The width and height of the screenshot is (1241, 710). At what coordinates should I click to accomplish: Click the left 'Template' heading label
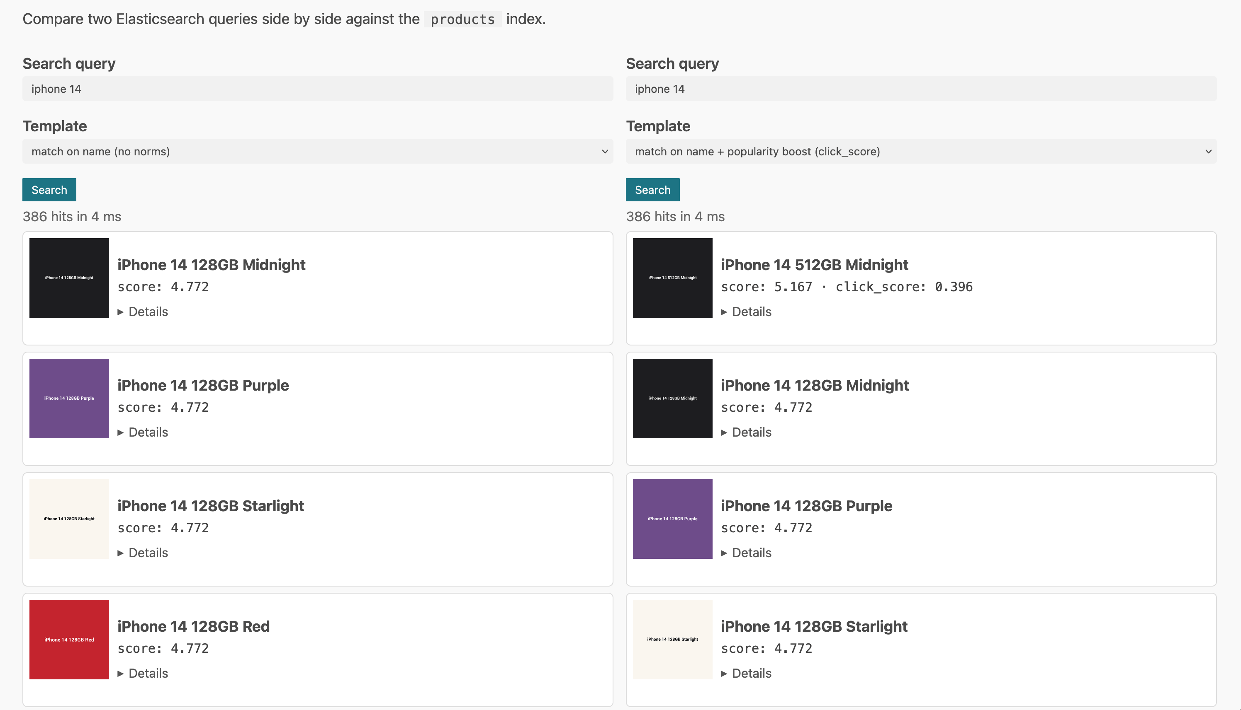point(55,126)
